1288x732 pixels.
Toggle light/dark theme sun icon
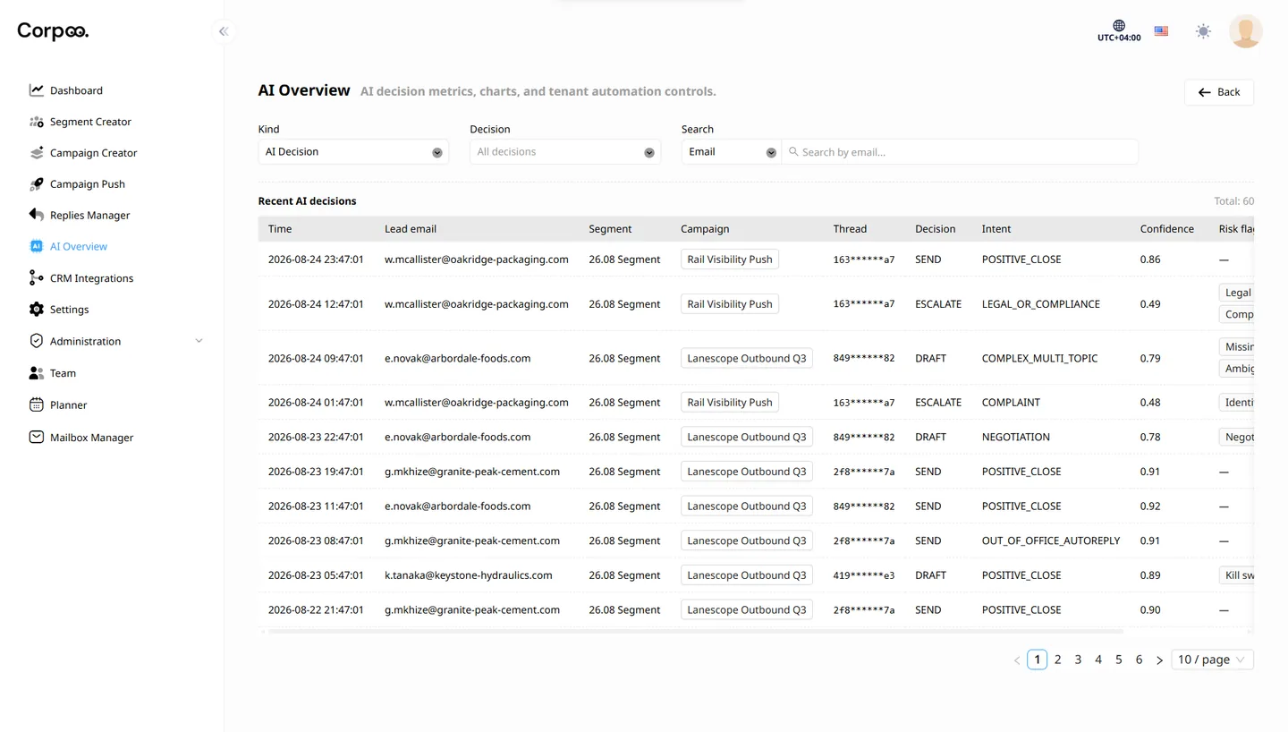pyautogui.click(x=1203, y=31)
